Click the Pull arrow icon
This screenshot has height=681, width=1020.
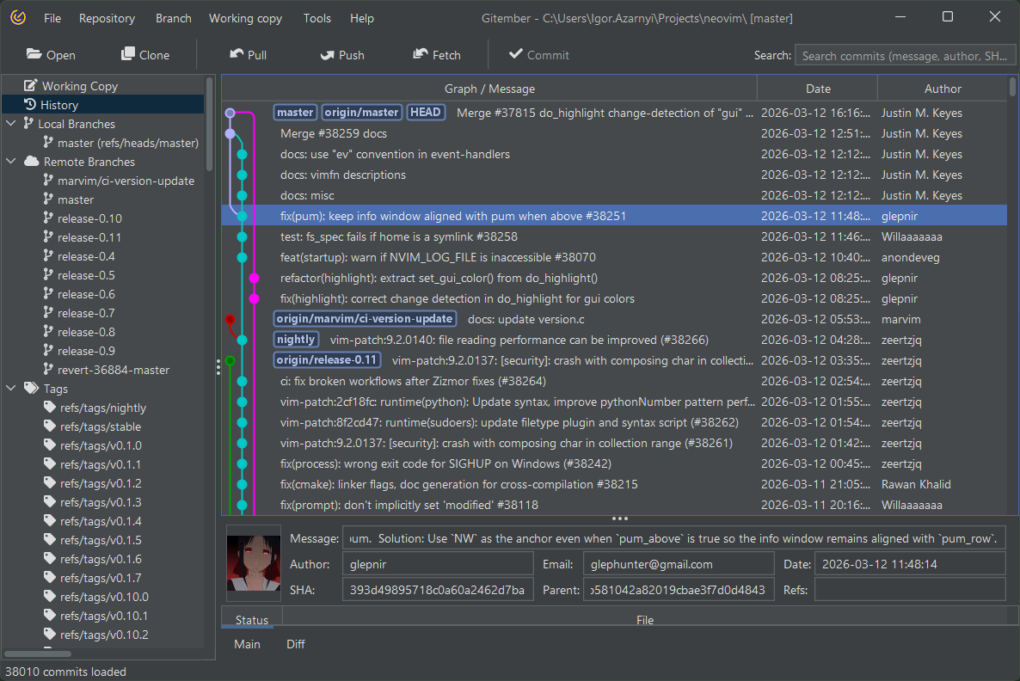[x=237, y=54]
